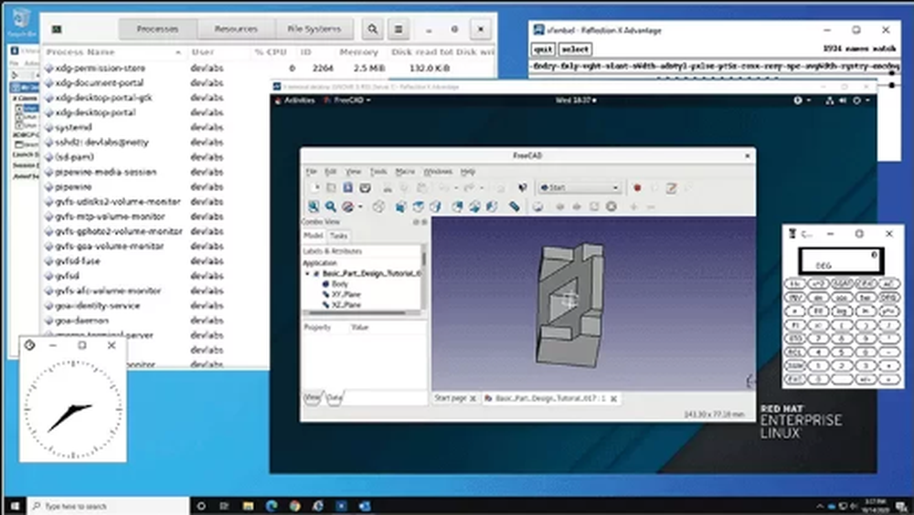The width and height of the screenshot is (914, 515).
Task: Select the Front view cube icon
Action: point(400,206)
